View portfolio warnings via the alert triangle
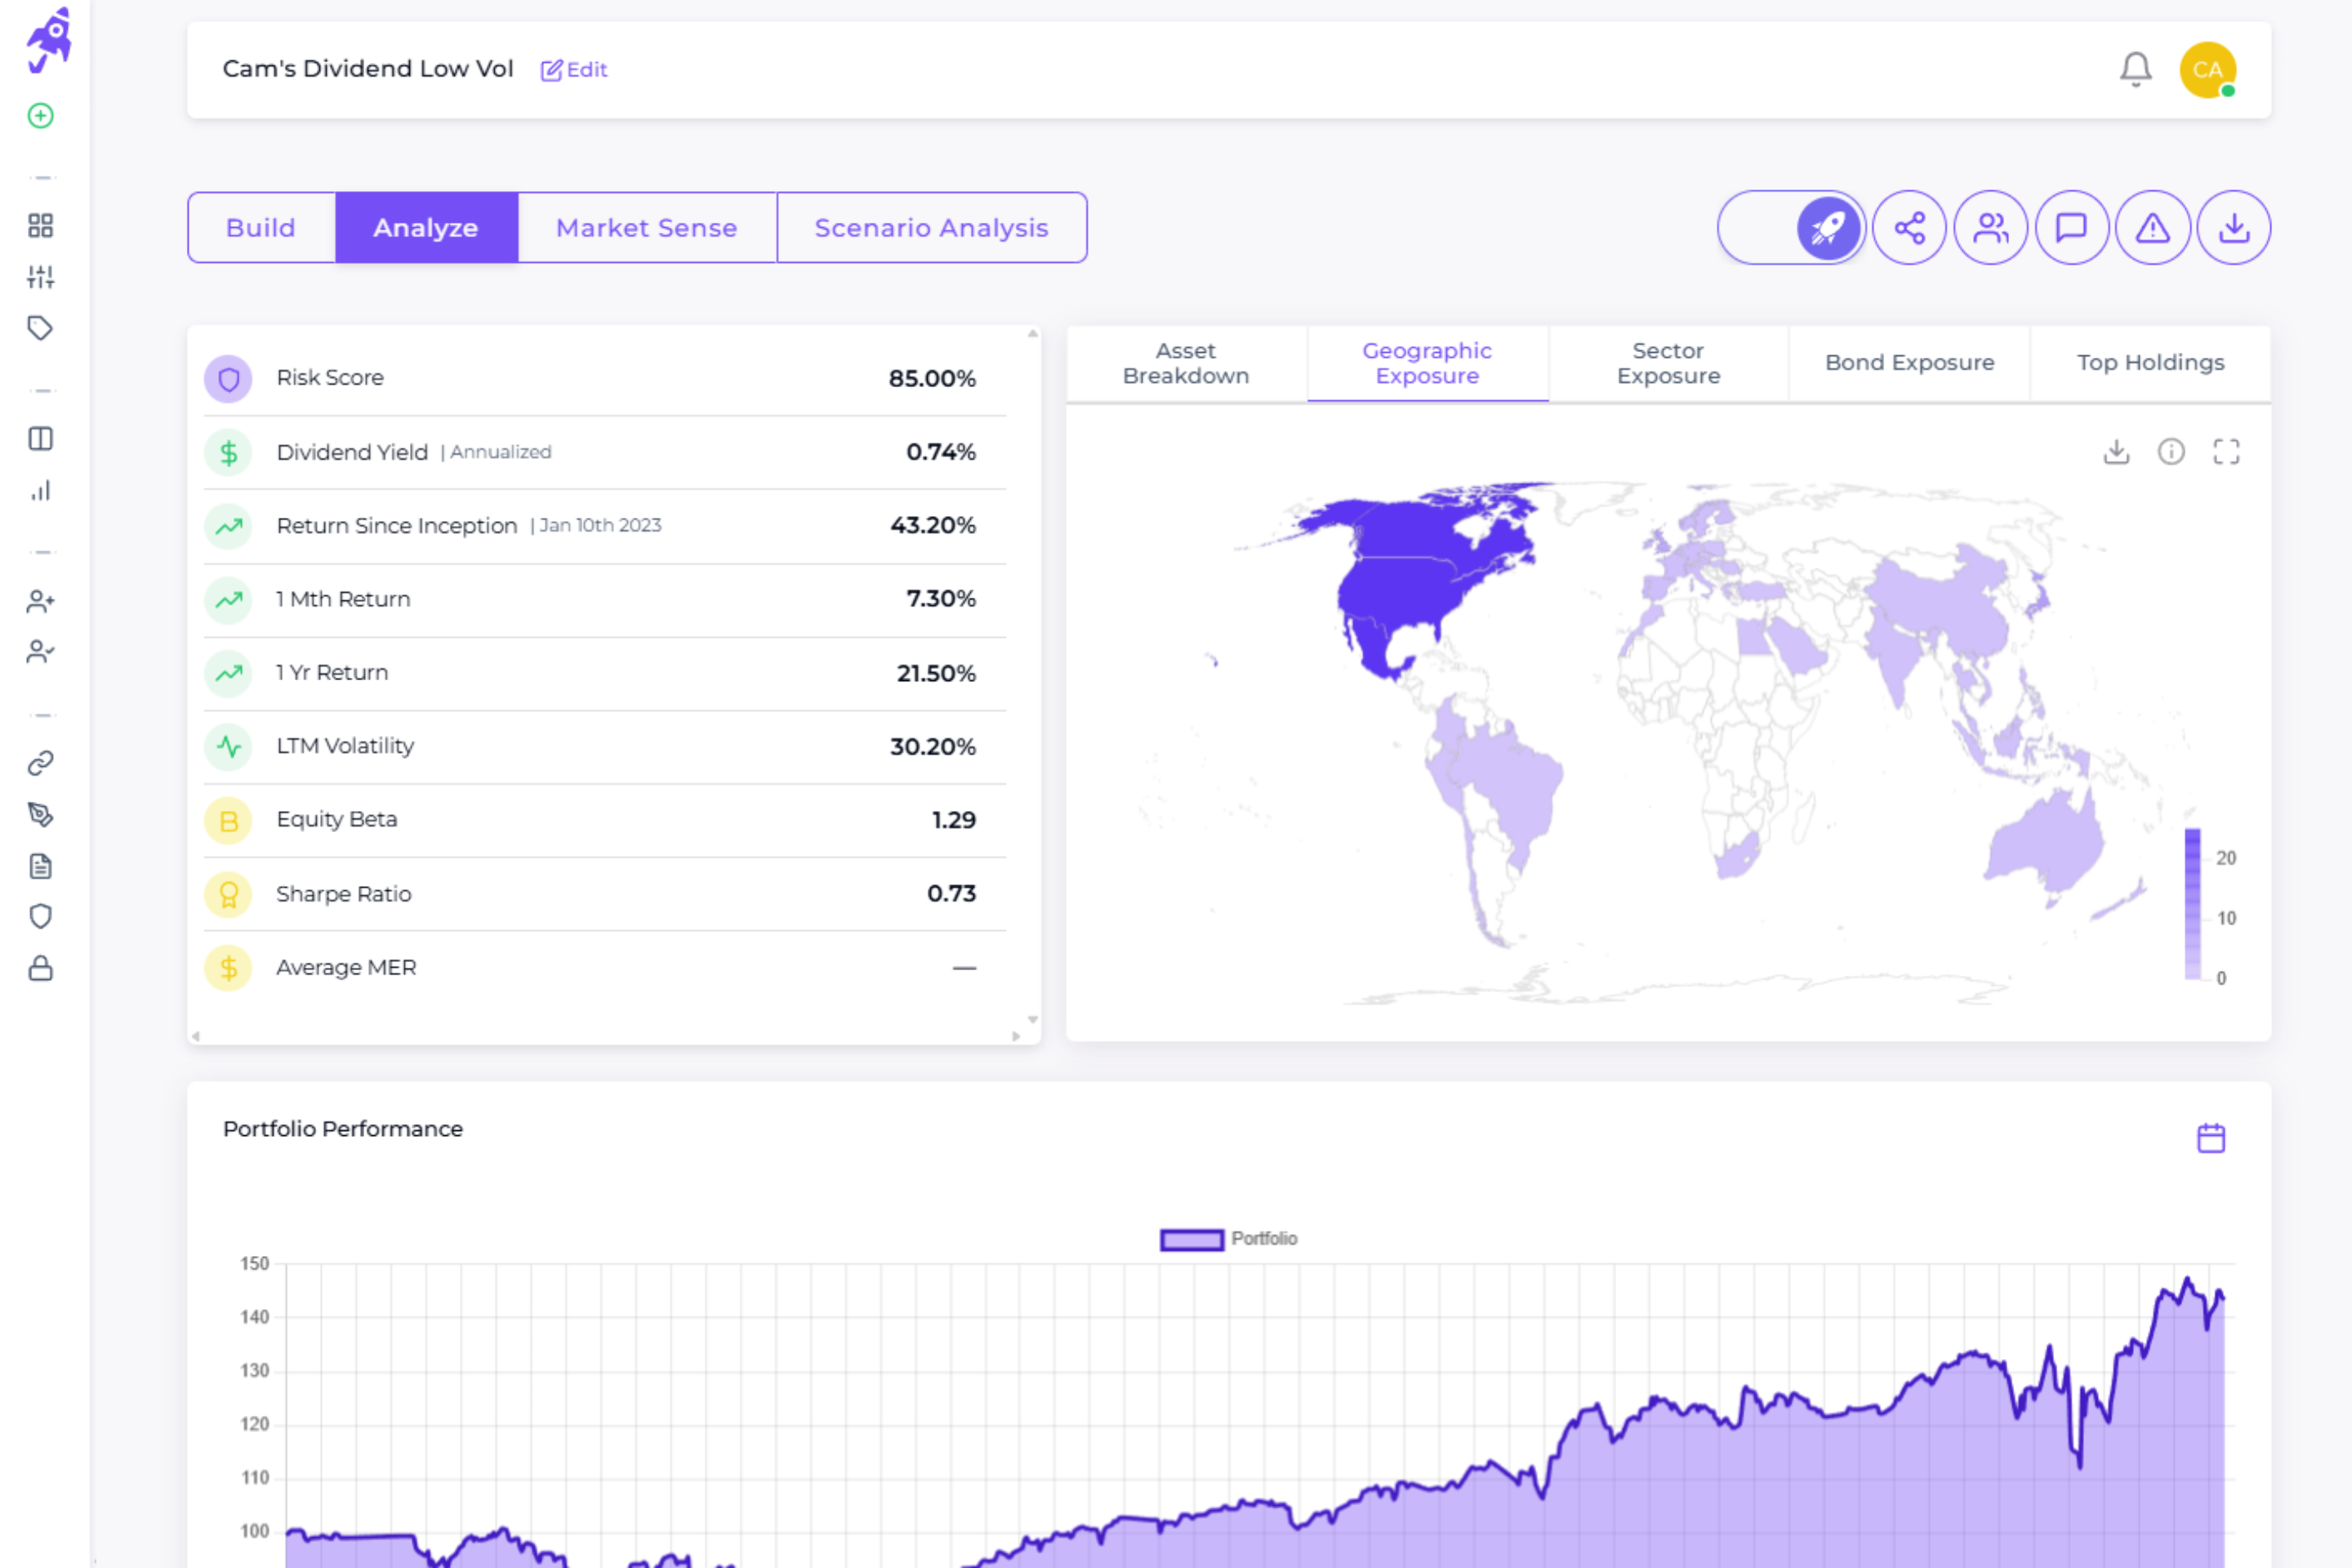Image resolution: width=2352 pixels, height=1568 pixels. click(2152, 227)
